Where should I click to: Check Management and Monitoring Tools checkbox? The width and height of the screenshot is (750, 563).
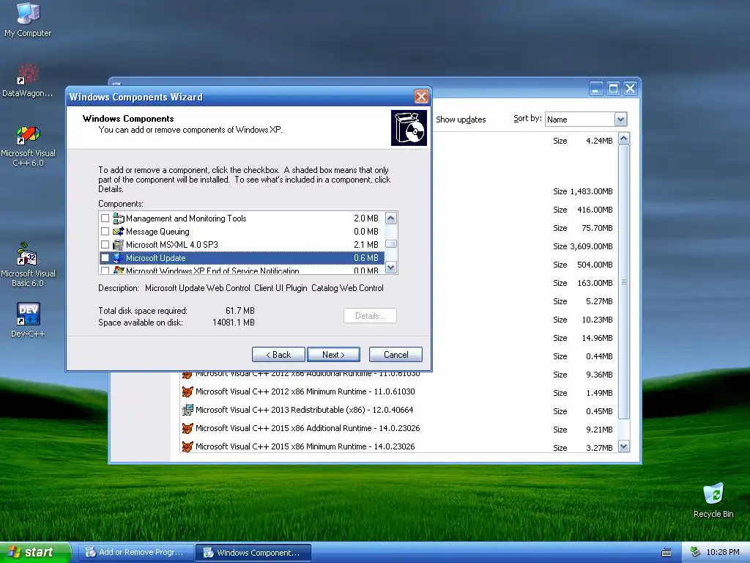click(x=105, y=218)
